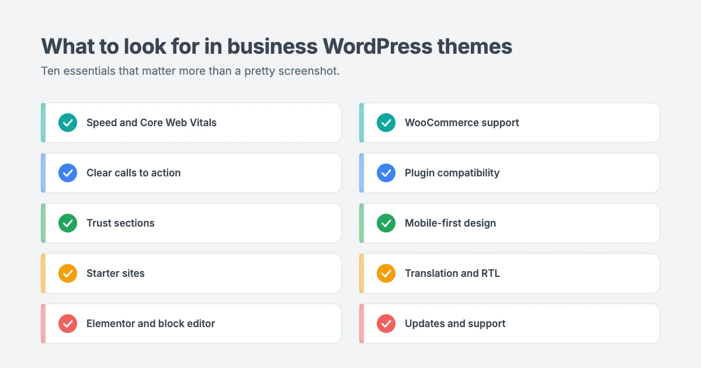Select the text 'Elementor and block editor'

(x=151, y=324)
